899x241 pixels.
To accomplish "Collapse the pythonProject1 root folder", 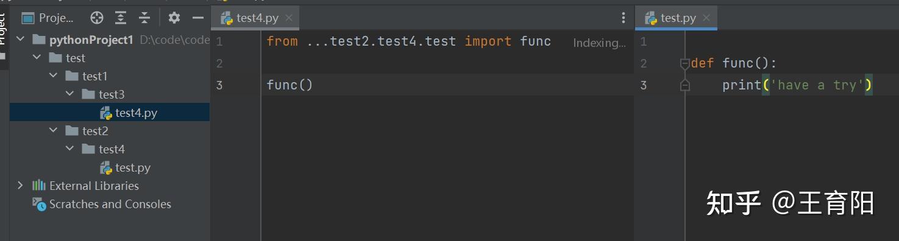I will point(20,40).
